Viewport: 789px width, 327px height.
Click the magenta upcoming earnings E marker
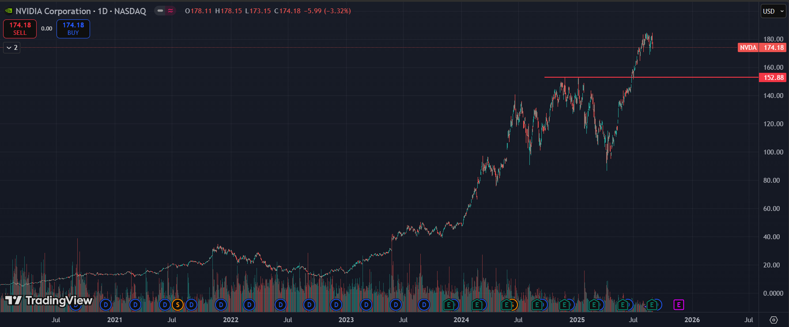(679, 304)
